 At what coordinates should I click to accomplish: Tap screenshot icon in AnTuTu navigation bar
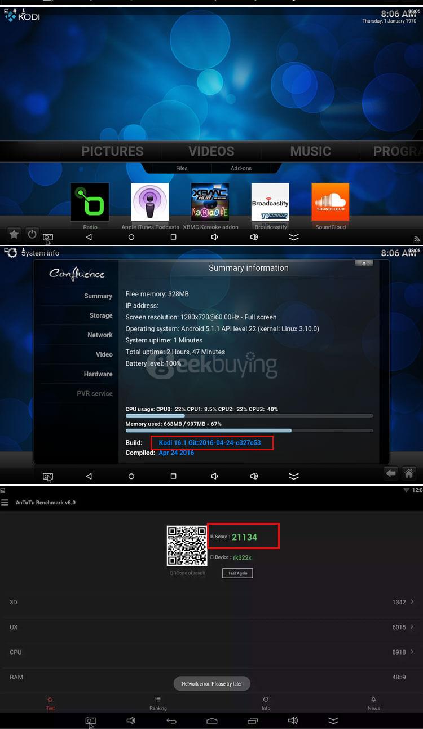[90, 721]
